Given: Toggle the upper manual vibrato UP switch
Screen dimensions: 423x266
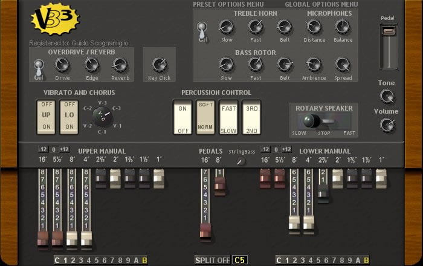Looking at the screenshot, I should tap(47, 117).
